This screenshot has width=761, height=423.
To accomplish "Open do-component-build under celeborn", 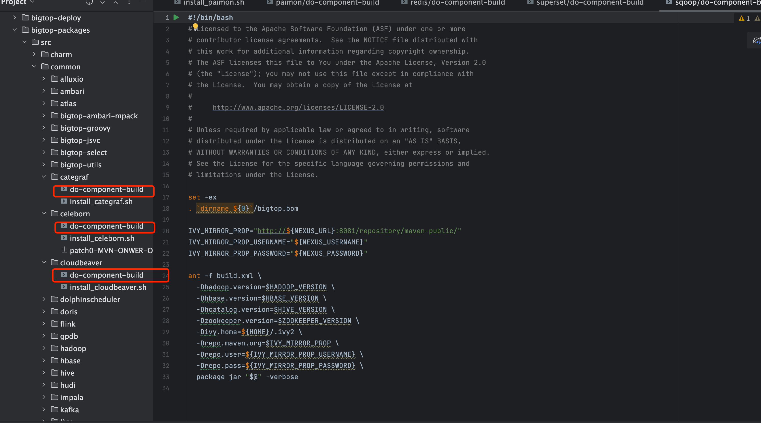I will point(106,226).
